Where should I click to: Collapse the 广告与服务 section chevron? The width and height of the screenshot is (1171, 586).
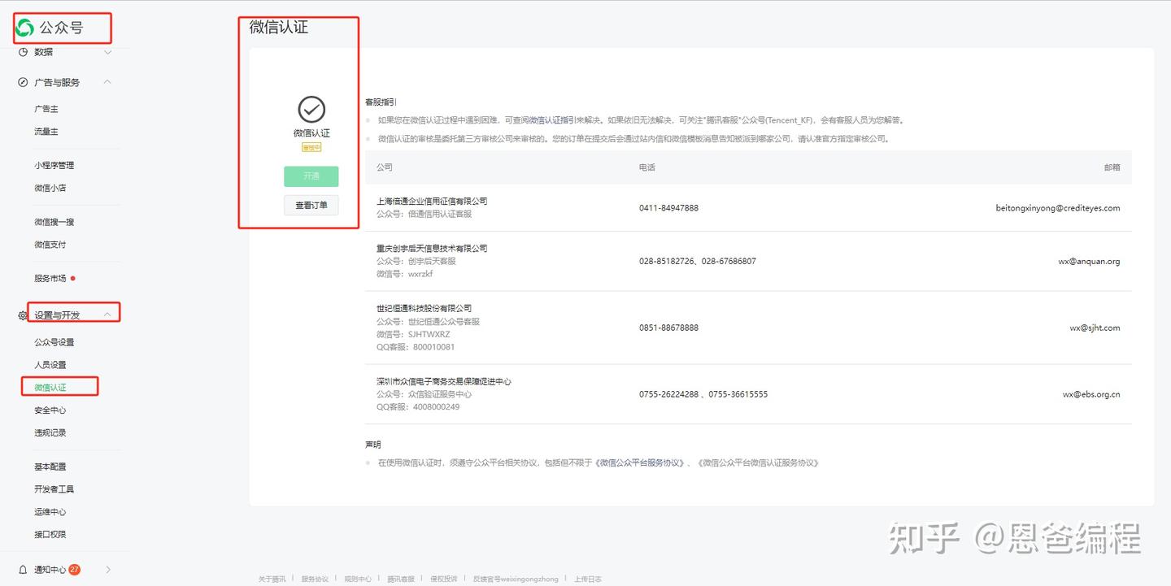[x=107, y=82]
